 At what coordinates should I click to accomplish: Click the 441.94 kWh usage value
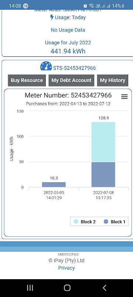coord(68,51)
